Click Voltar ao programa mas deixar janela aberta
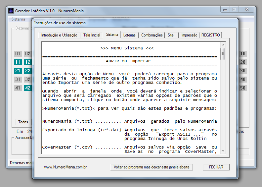This screenshot has height=187, width=262. (x=152, y=167)
